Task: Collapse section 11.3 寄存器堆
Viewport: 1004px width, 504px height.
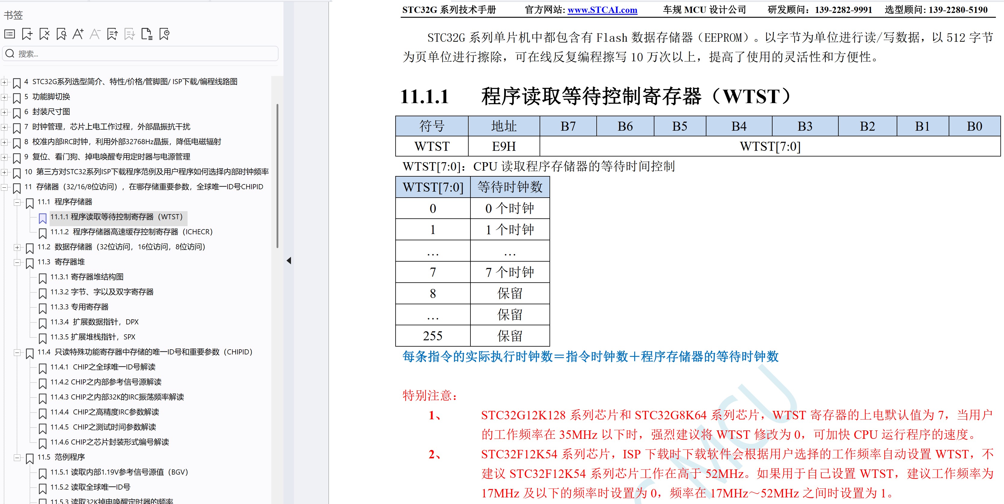Action: (x=17, y=262)
